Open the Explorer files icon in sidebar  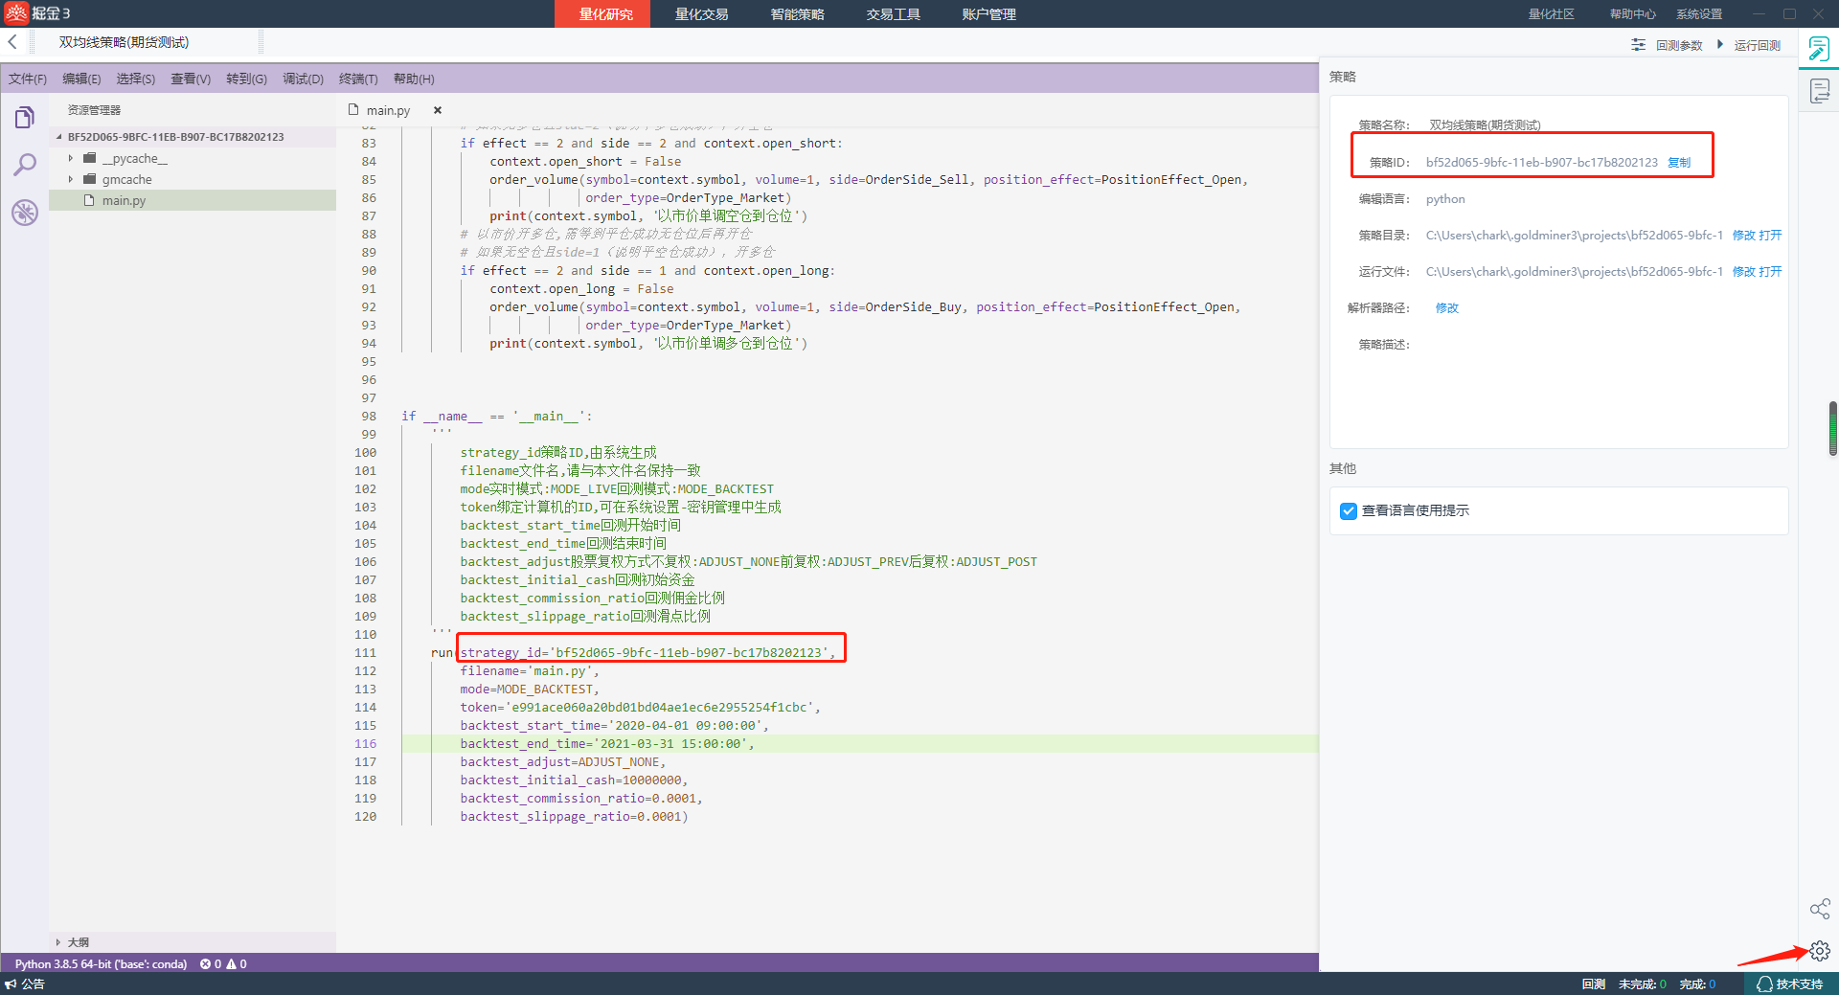[x=25, y=118]
